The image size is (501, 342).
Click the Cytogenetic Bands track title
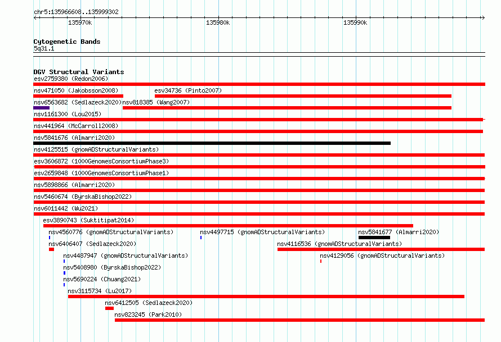click(x=67, y=42)
